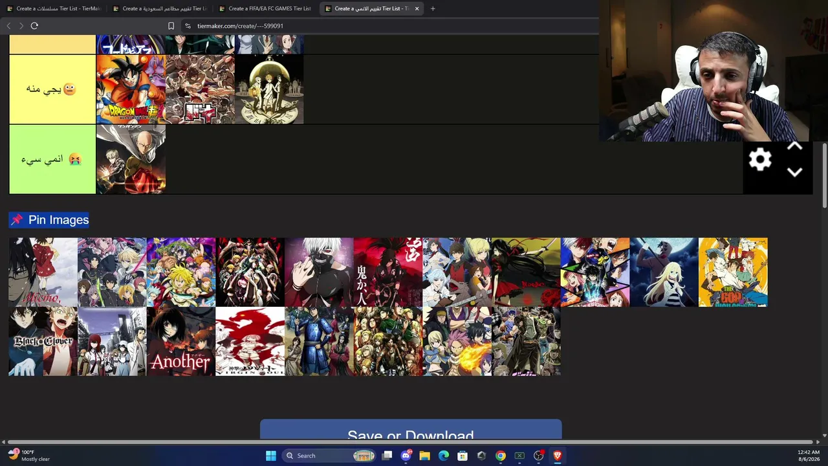Open Microsoft Store from the taskbar
The image size is (828, 466).
463,456
